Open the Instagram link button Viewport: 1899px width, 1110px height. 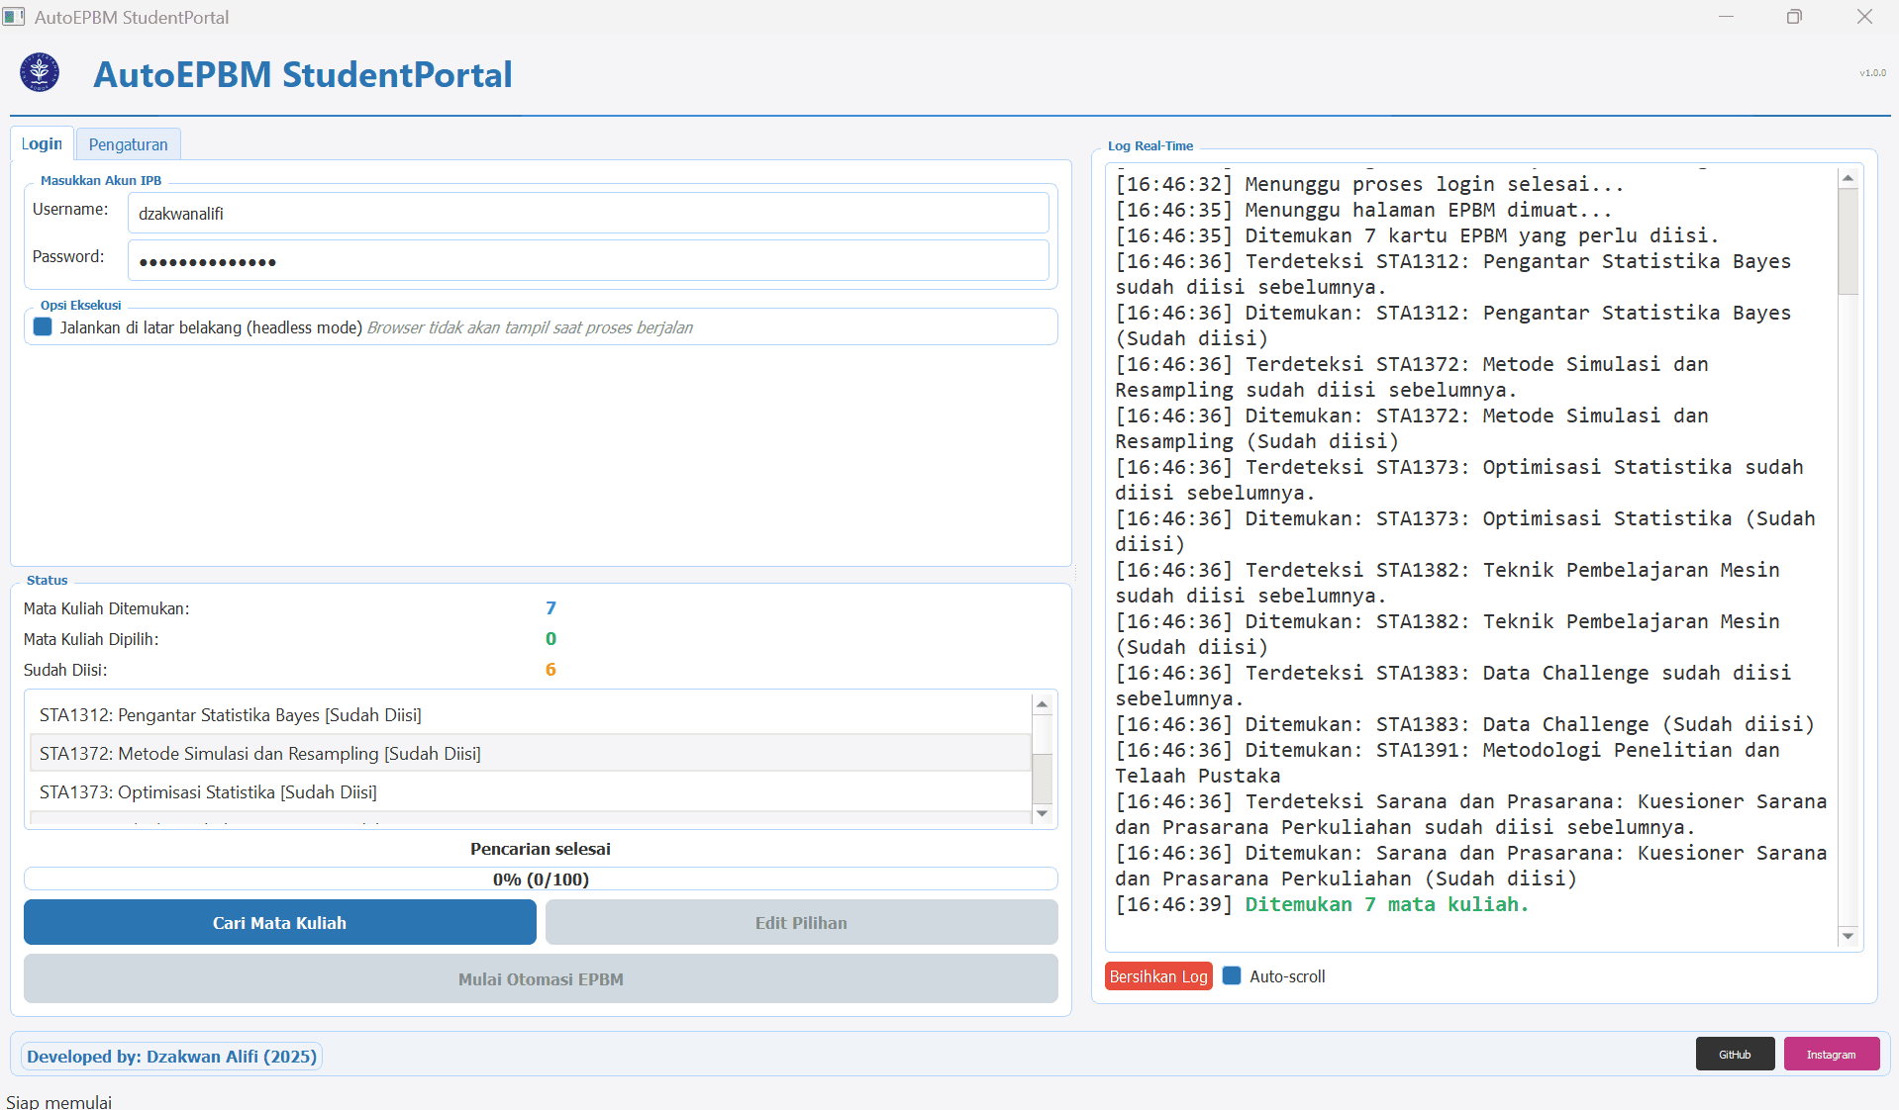[x=1832, y=1054]
